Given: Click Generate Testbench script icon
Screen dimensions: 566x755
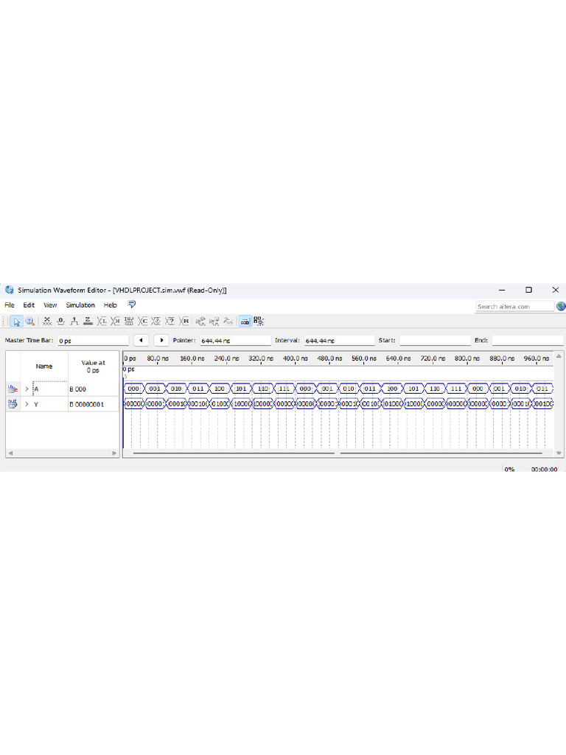Looking at the screenshot, I should [x=228, y=321].
